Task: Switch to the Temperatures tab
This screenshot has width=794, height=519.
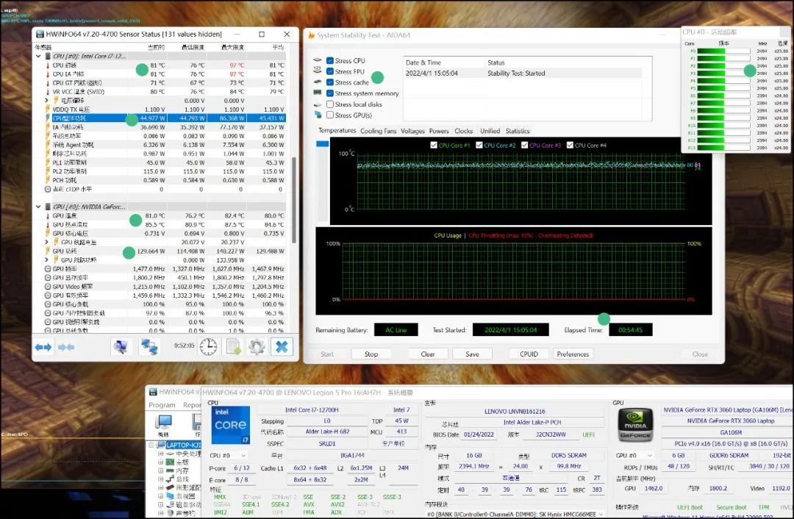Action: 337,131
